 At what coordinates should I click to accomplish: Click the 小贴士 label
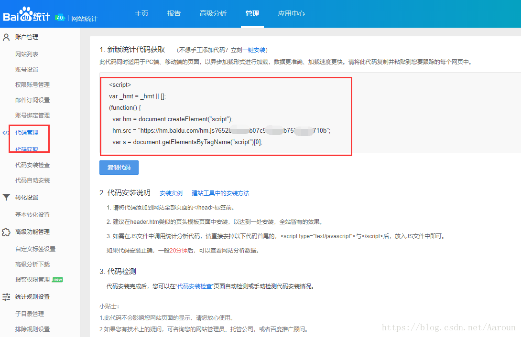(109, 306)
